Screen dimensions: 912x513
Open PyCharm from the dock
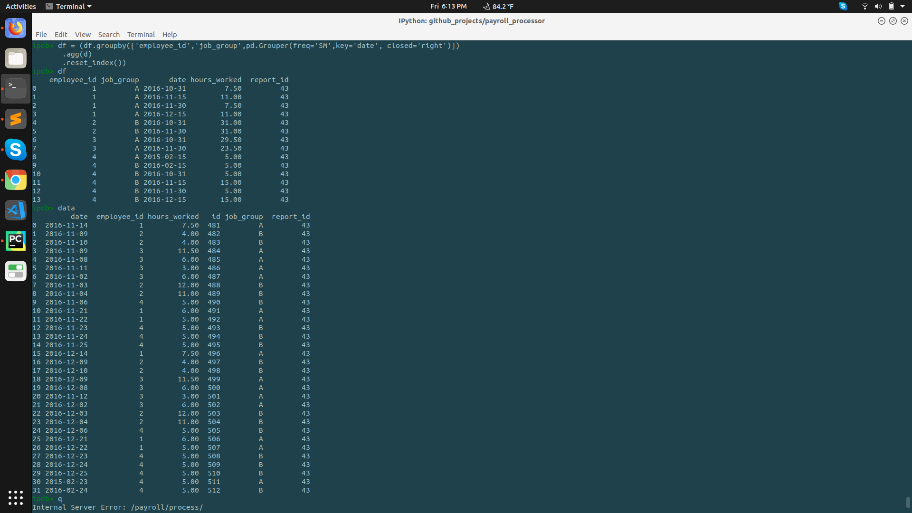pos(16,241)
